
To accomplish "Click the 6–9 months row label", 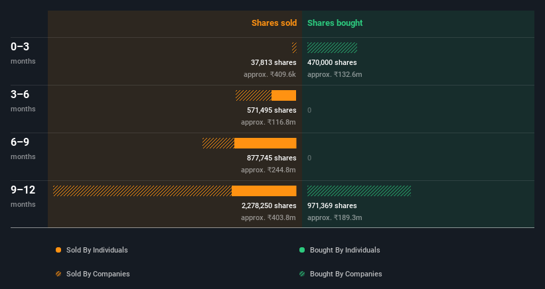I will (x=23, y=149).
